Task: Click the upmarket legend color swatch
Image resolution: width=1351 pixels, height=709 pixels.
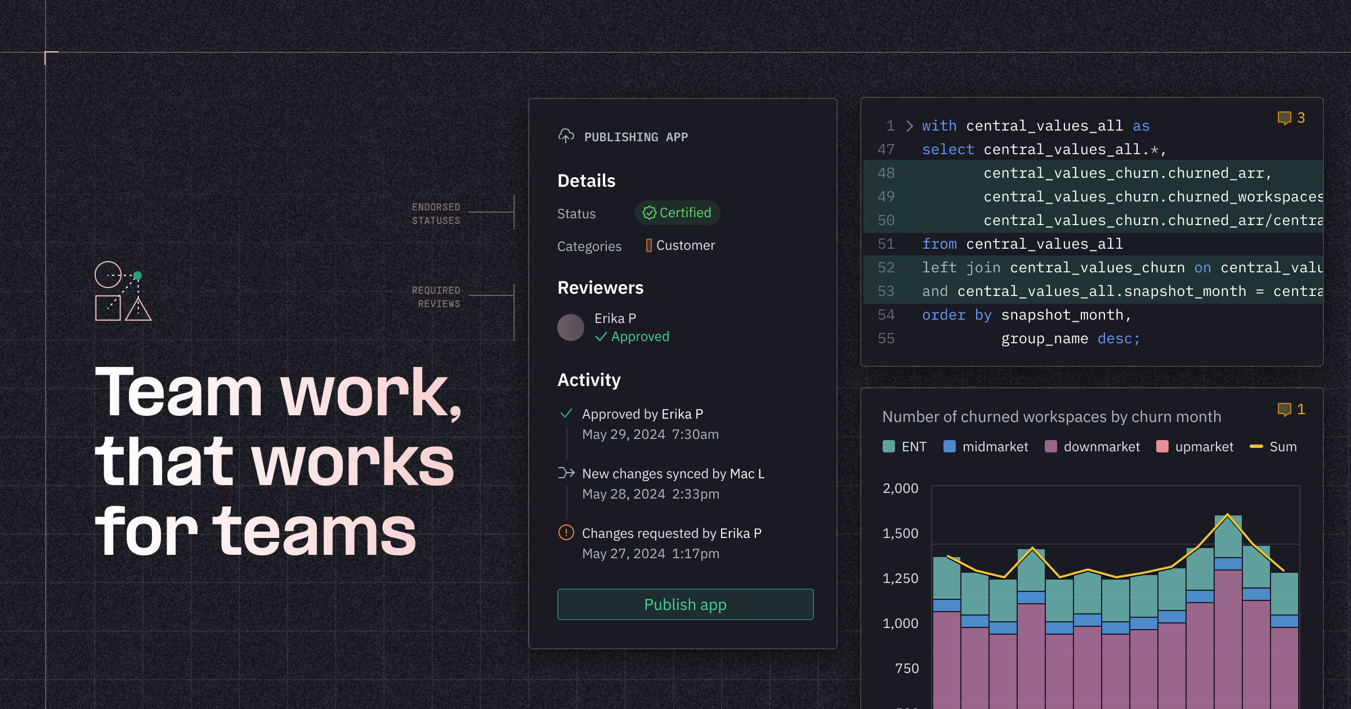Action: [1162, 447]
